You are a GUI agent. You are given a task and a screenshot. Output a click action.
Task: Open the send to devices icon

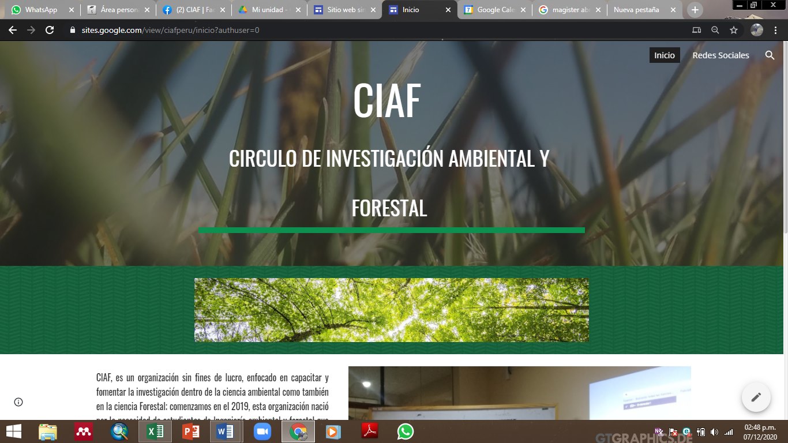[x=697, y=30]
